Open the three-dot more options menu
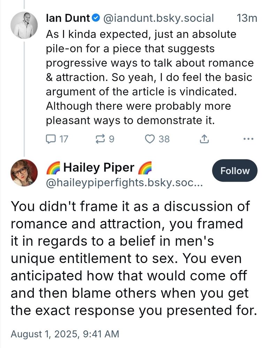The image size is (268, 348). tap(248, 139)
